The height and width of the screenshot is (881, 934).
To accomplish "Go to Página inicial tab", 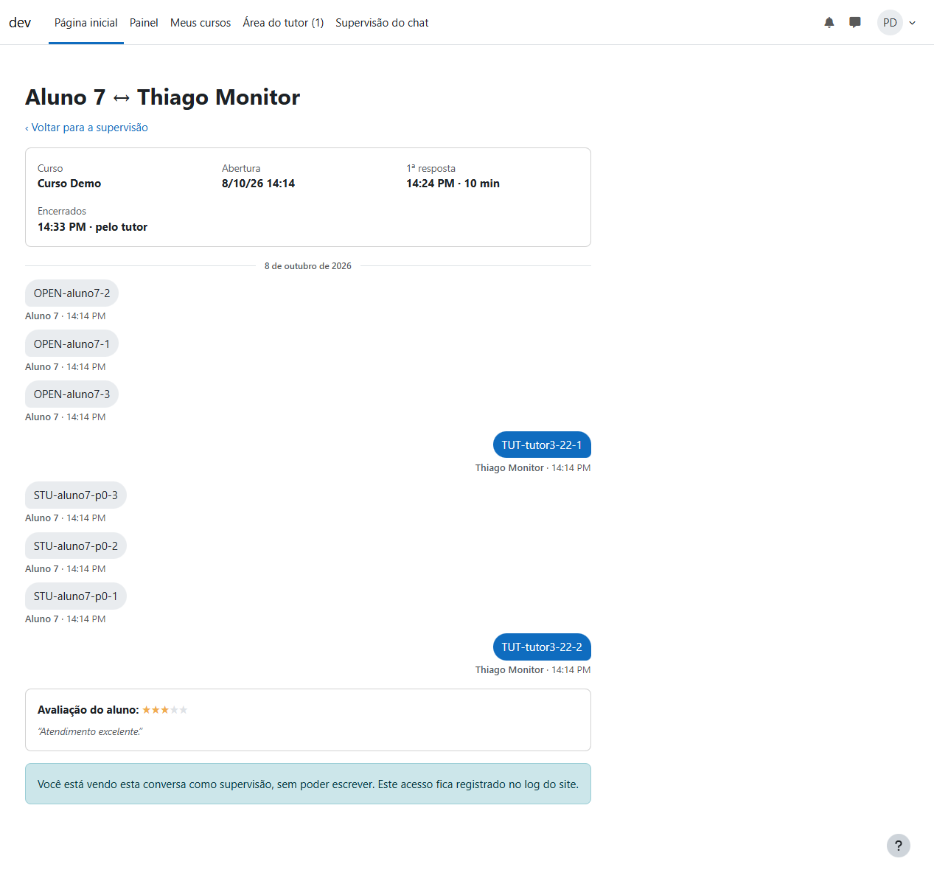I will (86, 23).
